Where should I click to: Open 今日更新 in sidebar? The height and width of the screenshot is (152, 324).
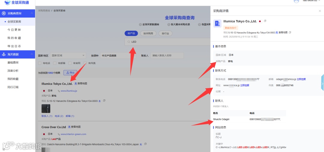tap(14, 30)
